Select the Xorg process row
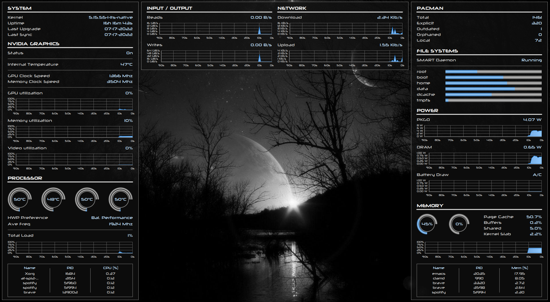Image resolution: width=550 pixels, height=302 pixels. (x=70, y=274)
